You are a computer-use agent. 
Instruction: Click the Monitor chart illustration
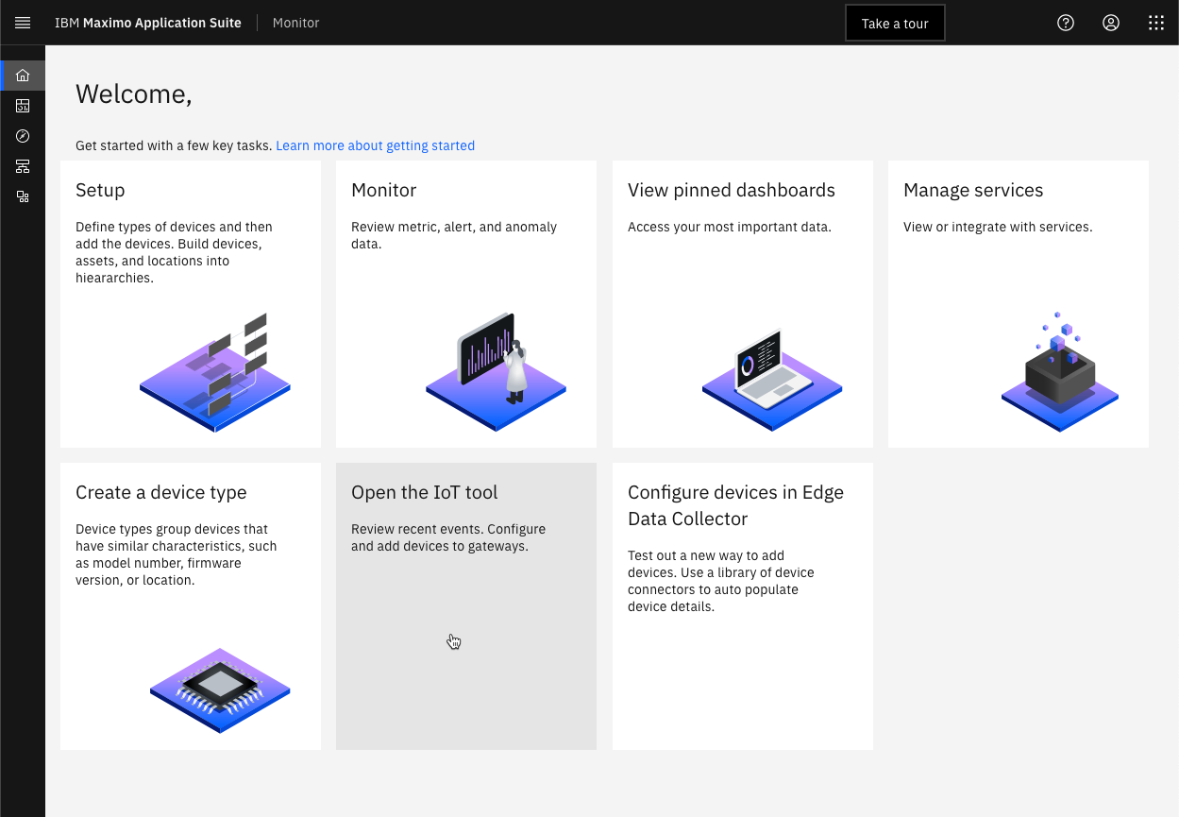496,372
